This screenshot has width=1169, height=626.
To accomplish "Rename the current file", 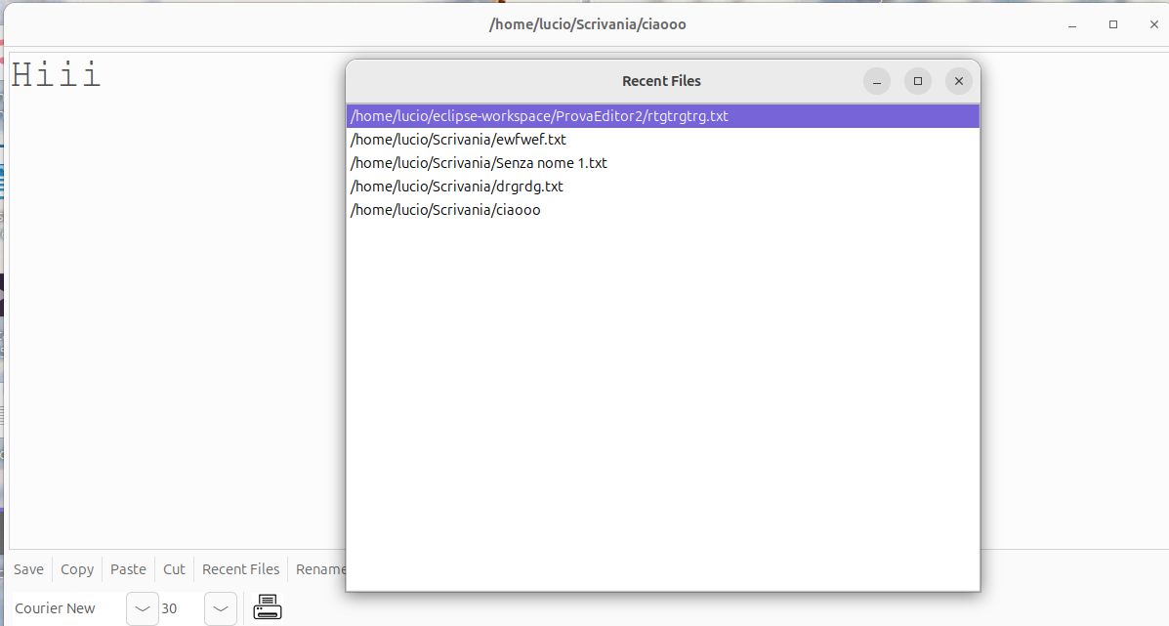I will click(320, 568).
